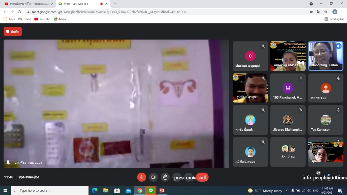Click the red leave call button
This screenshot has height=195, width=347.
click(202, 178)
